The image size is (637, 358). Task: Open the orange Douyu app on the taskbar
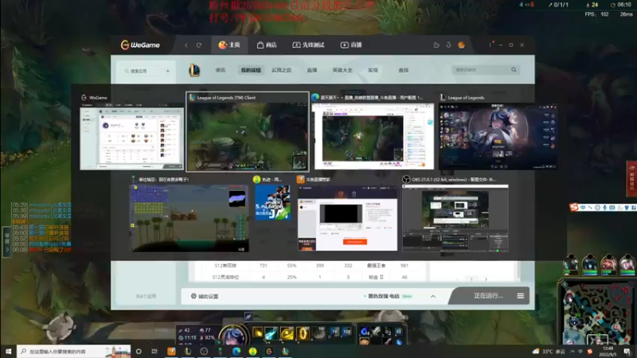(171, 351)
